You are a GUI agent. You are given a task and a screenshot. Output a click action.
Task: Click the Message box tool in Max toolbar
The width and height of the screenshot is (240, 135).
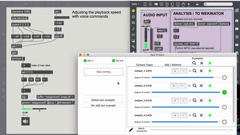click(151, 4)
